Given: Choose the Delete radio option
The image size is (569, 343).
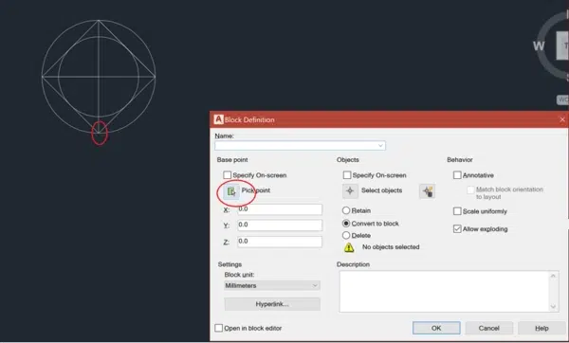Looking at the screenshot, I should click(346, 235).
